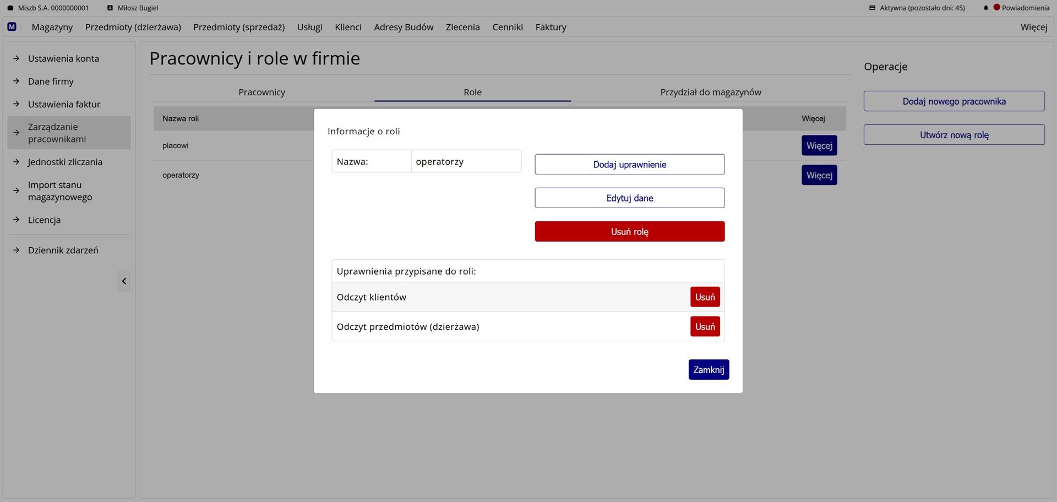Click the notifications bell icon
This screenshot has height=502, width=1057.
(x=985, y=8)
